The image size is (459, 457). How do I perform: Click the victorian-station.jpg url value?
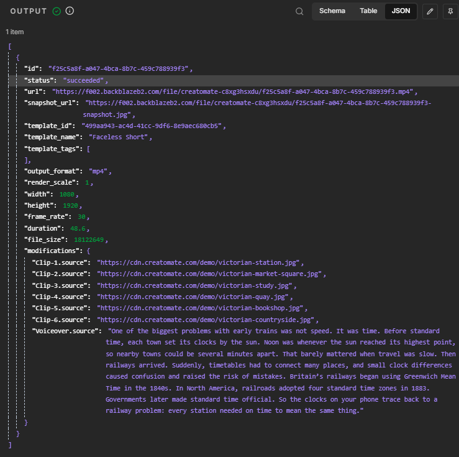(198, 262)
